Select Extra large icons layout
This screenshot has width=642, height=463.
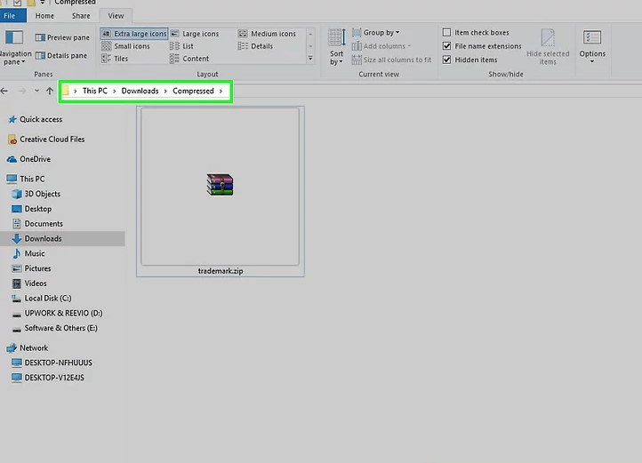tap(134, 34)
